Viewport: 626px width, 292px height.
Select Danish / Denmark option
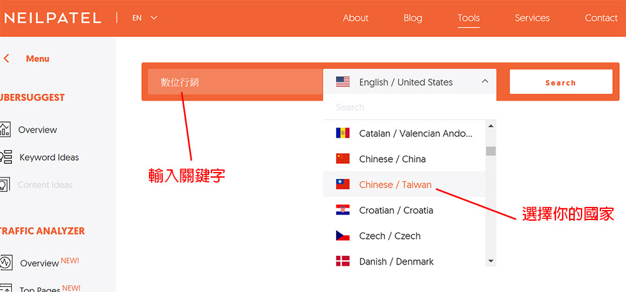click(404, 261)
